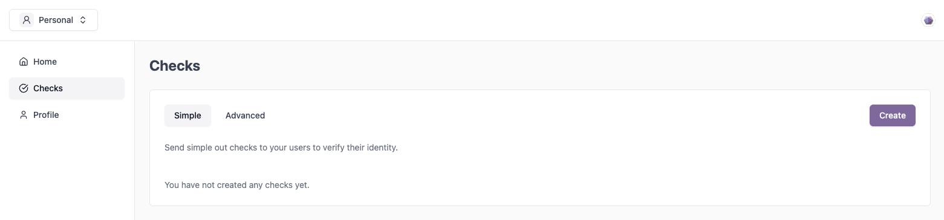Click the 'Personal' label text in switcher
The image size is (944, 220).
[56, 20]
